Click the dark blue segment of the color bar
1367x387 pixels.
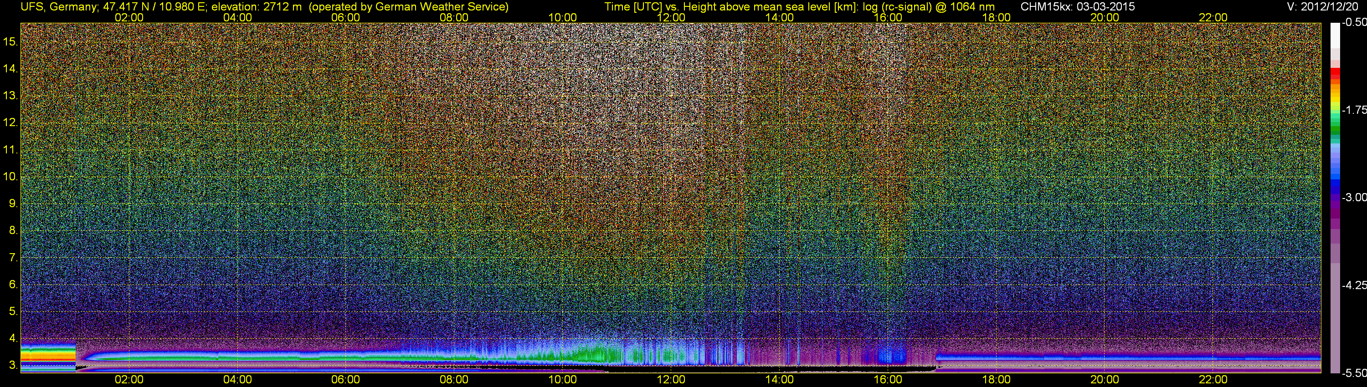pos(1335,187)
